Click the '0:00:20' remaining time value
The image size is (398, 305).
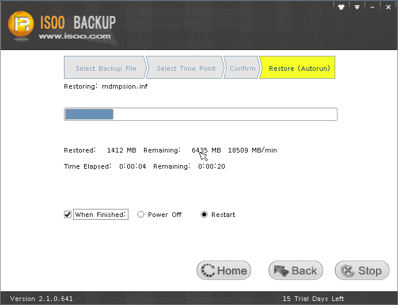click(x=211, y=166)
